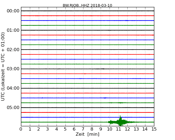Select the x-axis tick label 8

(x=92, y=129)
